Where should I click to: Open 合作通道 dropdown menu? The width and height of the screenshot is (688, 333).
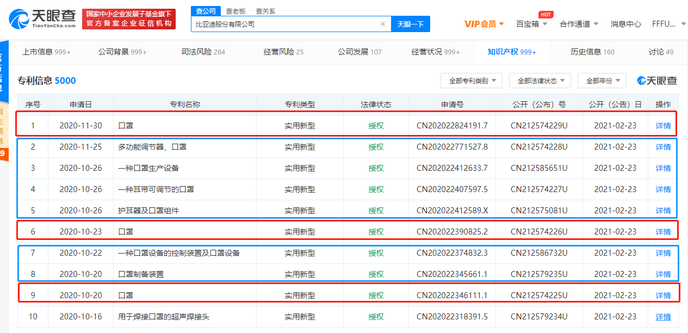click(x=579, y=24)
